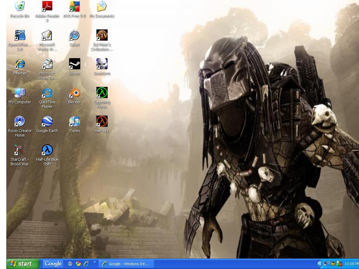Select the Adobe Reader 9 icon

click(47, 7)
